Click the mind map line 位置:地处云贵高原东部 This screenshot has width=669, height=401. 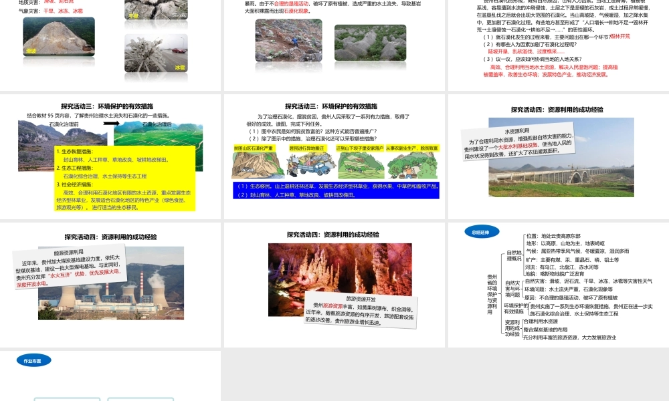tap(553, 236)
